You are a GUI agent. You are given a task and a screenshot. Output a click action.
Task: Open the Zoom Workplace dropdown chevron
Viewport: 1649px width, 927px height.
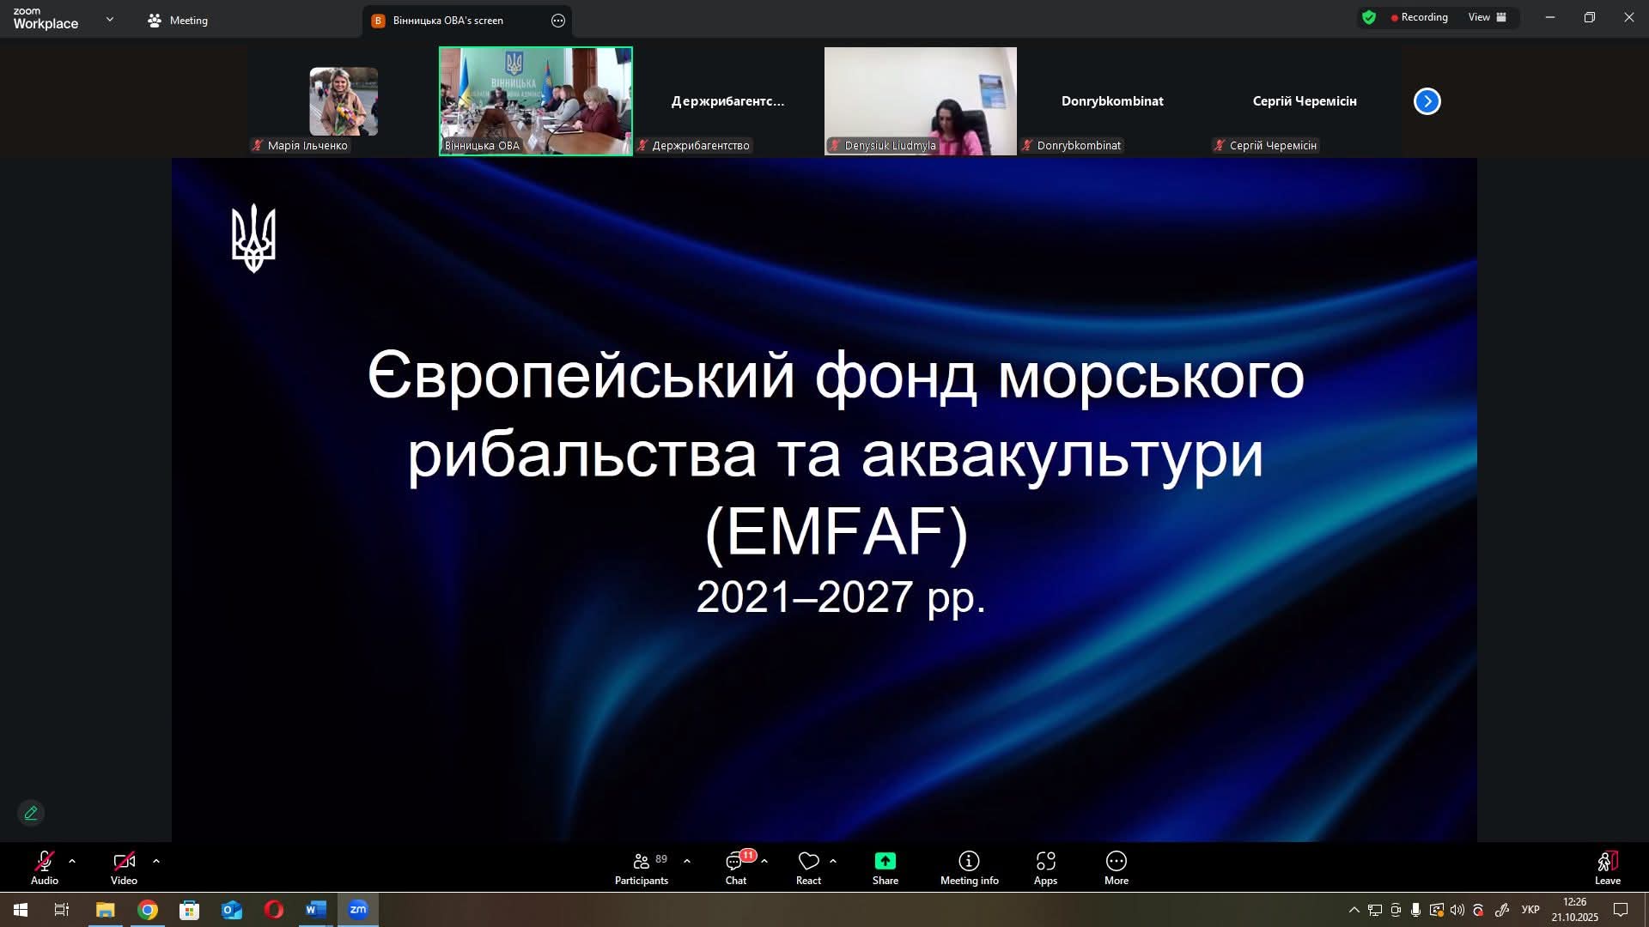[110, 19]
